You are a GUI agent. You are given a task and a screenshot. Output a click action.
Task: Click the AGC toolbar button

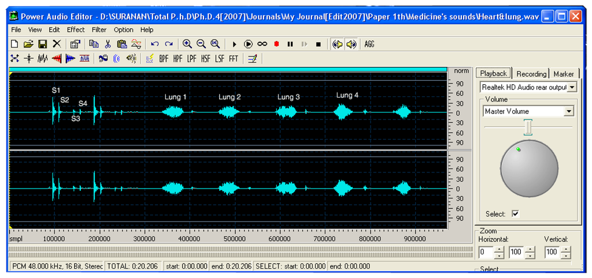pos(369,44)
